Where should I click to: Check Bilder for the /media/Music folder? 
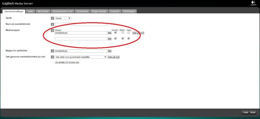123,33
